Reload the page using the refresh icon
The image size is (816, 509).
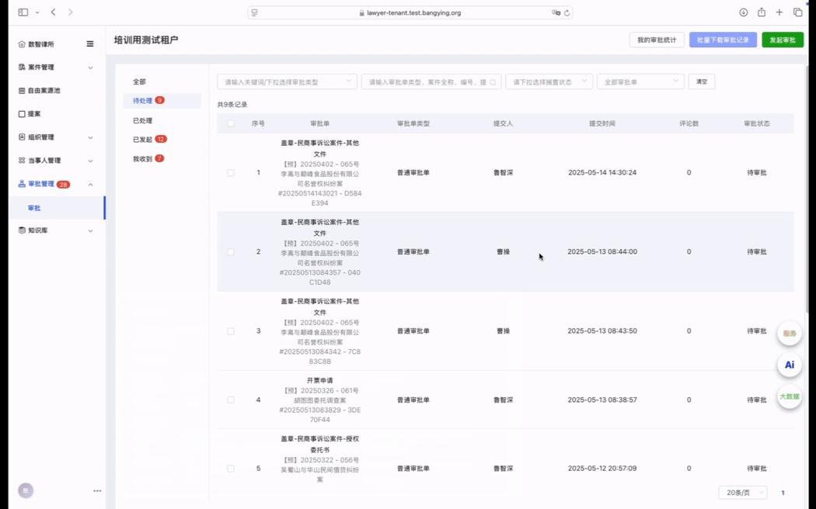tap(567, 13)
